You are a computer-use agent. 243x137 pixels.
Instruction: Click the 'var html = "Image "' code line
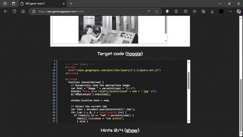(103, 88)
